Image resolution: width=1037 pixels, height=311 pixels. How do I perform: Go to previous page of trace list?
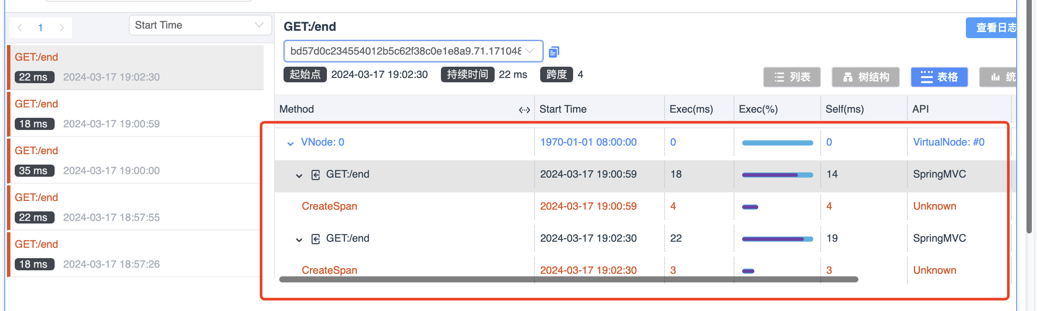click(x=20, y=28)
